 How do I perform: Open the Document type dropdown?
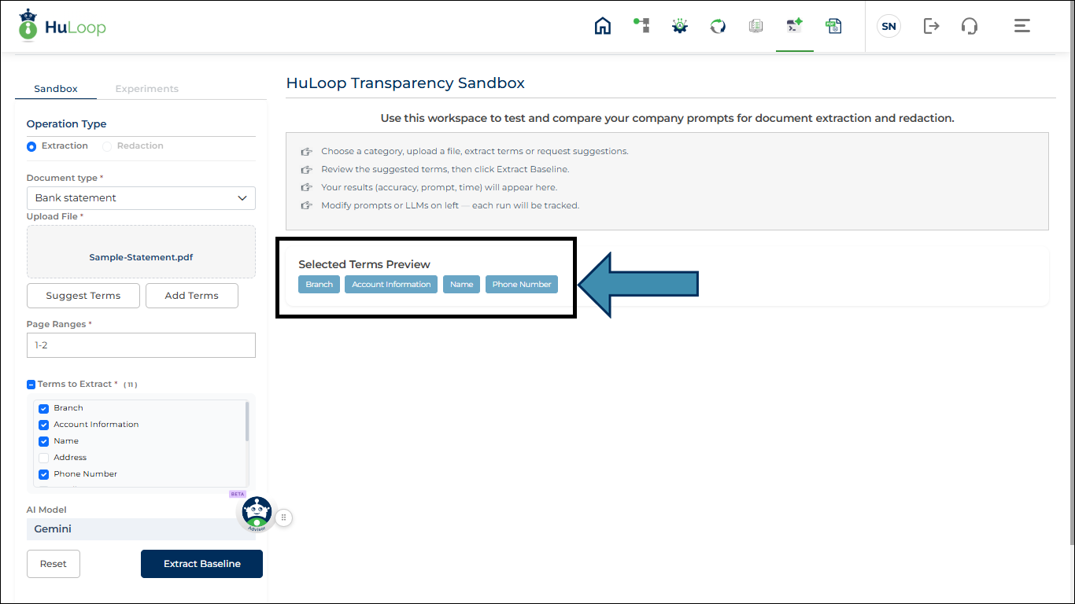click(141, 198)
